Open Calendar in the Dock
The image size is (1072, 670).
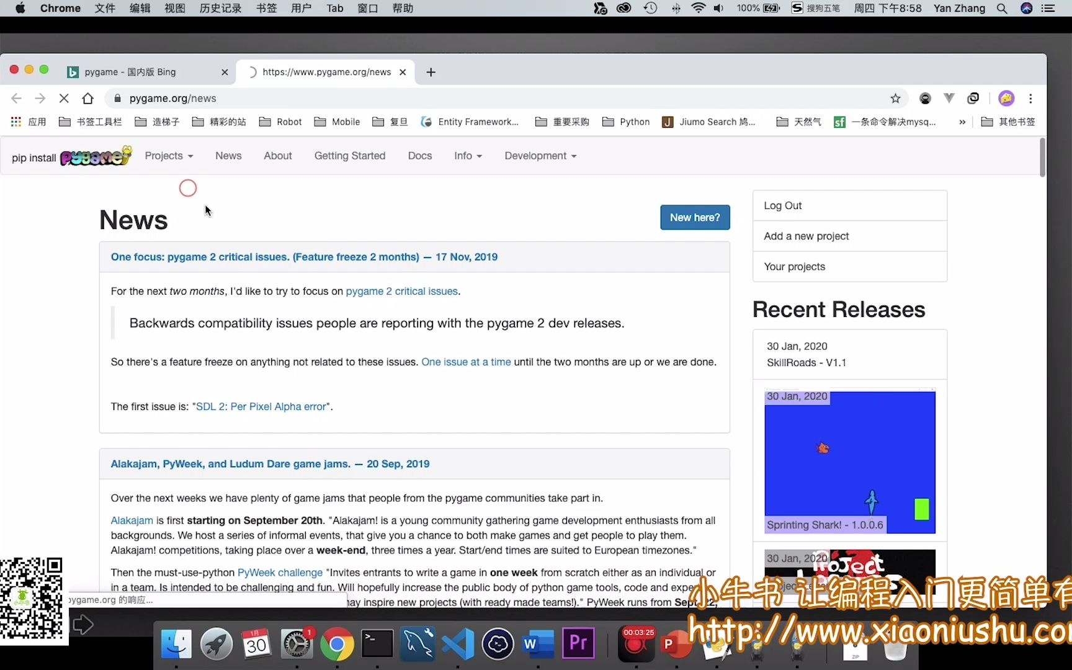click(256, 644)
